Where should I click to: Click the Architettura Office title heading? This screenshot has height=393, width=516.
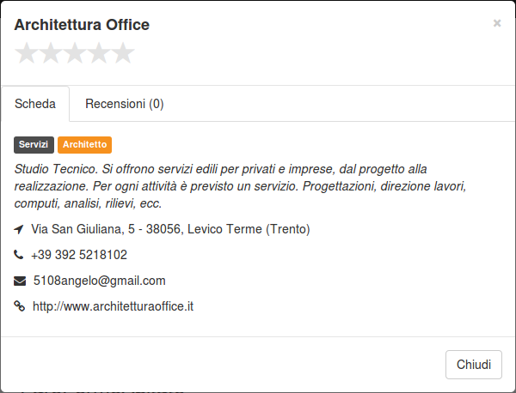point(82,25)
